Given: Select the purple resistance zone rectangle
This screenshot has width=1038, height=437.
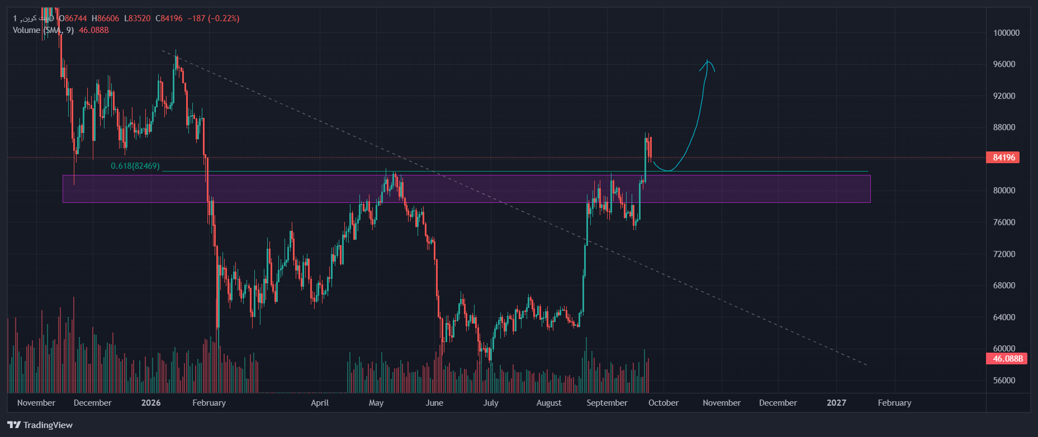Looking at the screenshot, I should [466, 189].
